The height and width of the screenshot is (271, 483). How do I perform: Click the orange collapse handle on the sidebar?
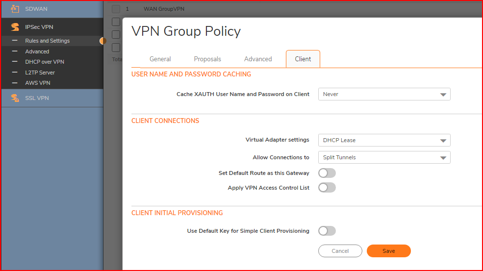point(103,41)
